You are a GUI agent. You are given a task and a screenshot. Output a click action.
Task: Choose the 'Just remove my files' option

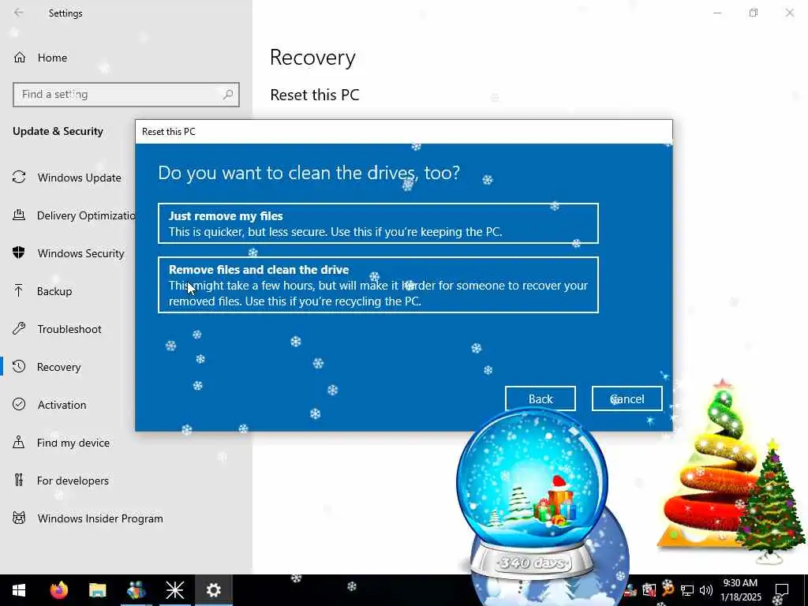coord(378,223)
